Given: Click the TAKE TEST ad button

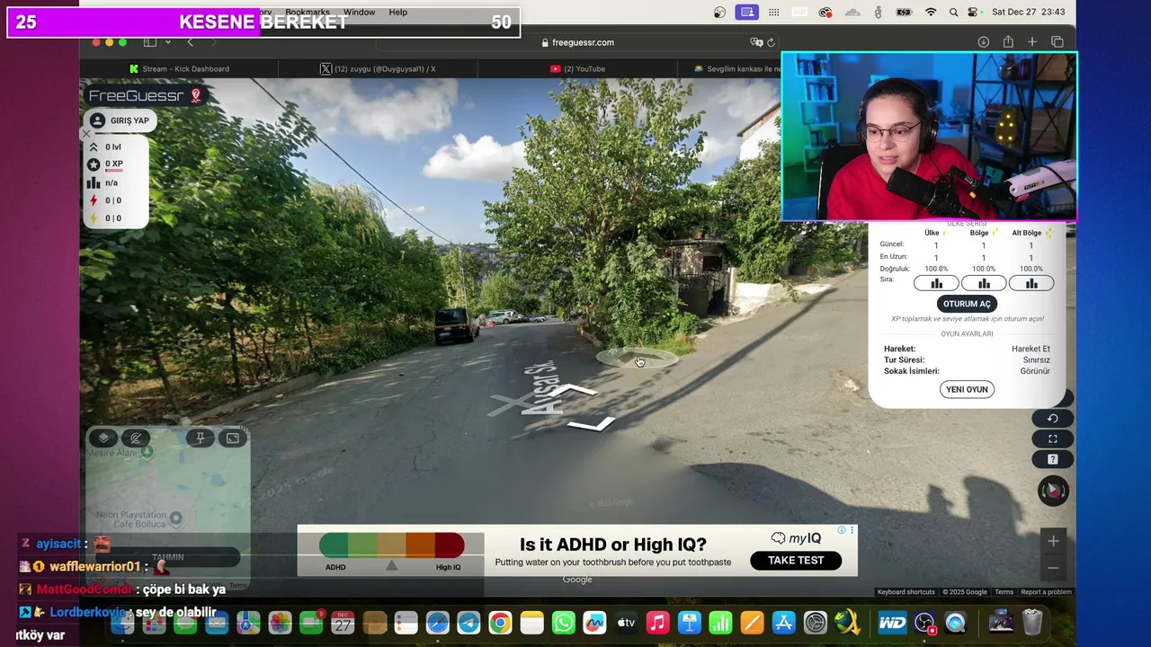Looking at the screenshot, I should 796,560.
